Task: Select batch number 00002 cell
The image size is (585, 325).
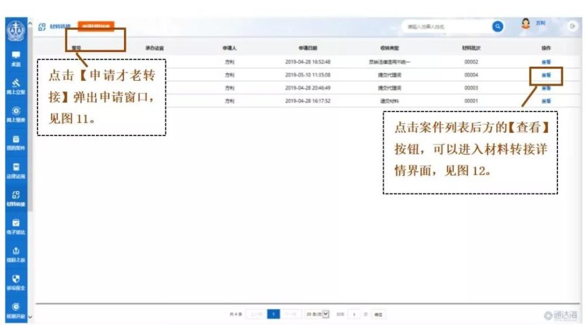Action: tap(471, 62)
